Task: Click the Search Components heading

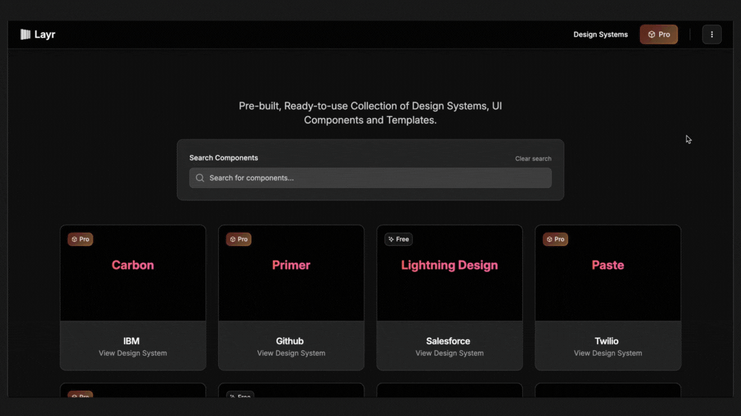Action: (224, 157)
